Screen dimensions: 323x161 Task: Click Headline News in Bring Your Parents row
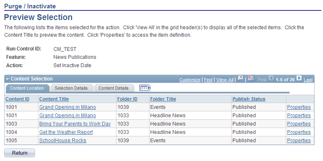pyautogui.click(x=168, y=124)
